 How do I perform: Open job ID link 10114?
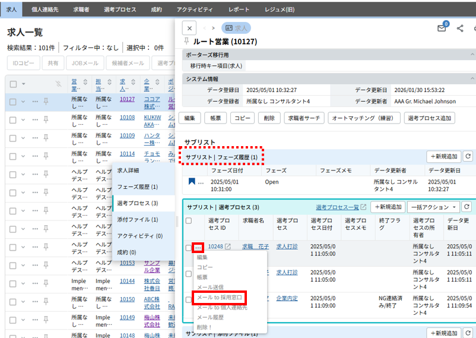click(x=127, y=153)
